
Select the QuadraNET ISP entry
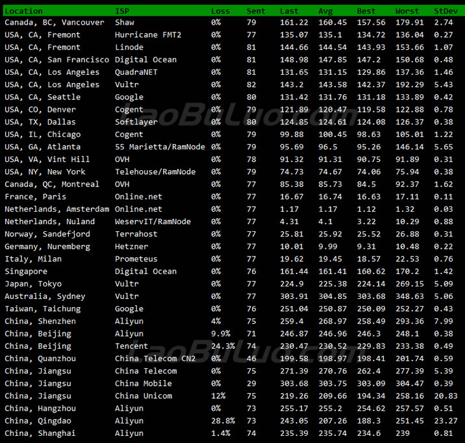click(136, 72)
